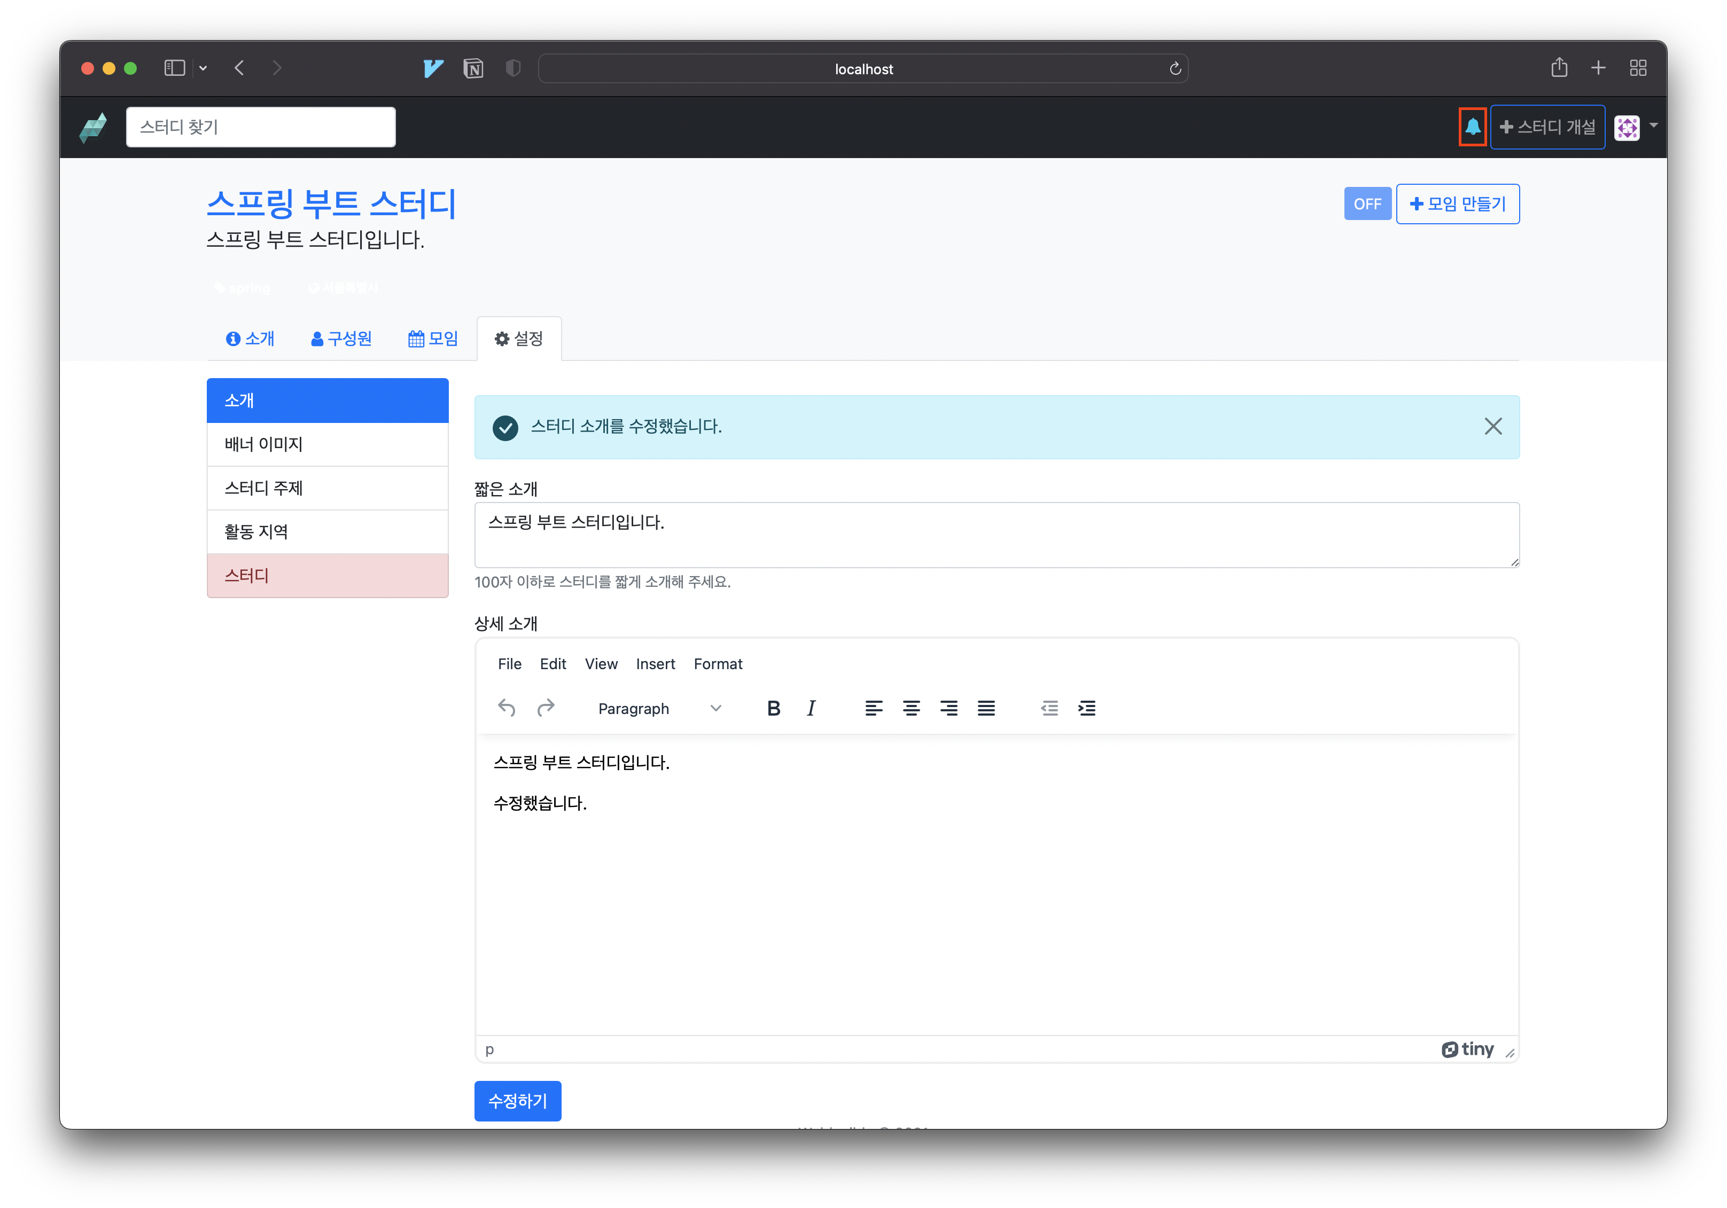The image size is (1727, 1208).
Task: Click the Notion extension icon
Action: tap(473, 68)
